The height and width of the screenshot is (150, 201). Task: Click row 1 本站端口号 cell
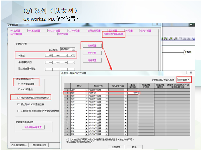(133, 90)
